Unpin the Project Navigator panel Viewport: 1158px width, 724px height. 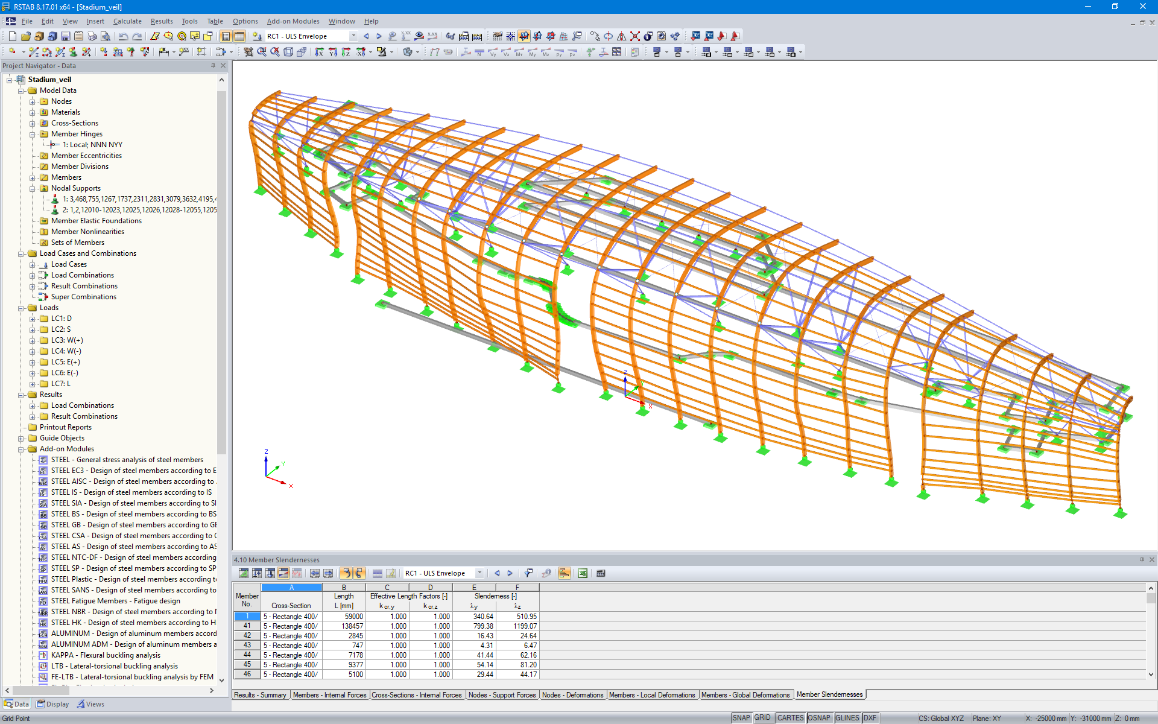214,65
